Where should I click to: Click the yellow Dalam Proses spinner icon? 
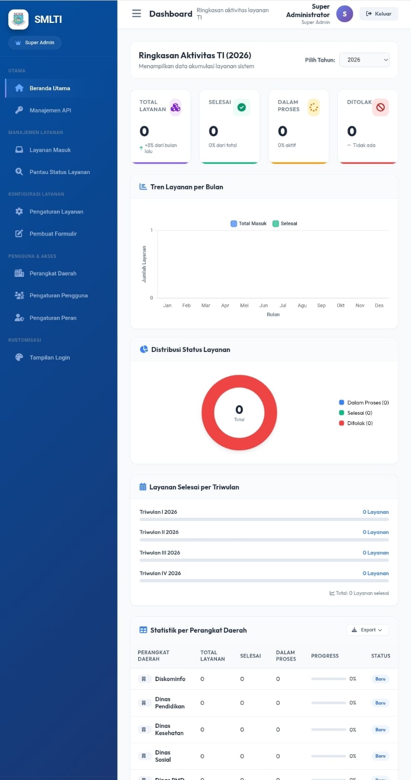(313, 107)
